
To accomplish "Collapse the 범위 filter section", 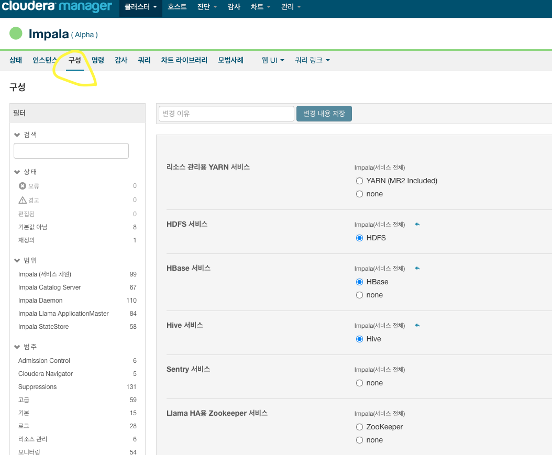I will pyautogui.click(x=17, y=260).
